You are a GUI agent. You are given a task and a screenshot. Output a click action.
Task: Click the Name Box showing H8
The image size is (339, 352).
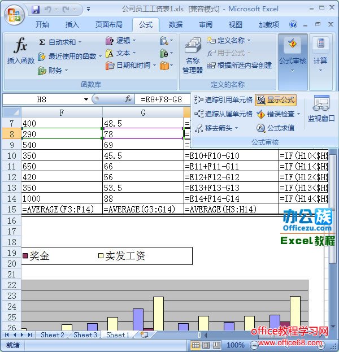point(42,99)
